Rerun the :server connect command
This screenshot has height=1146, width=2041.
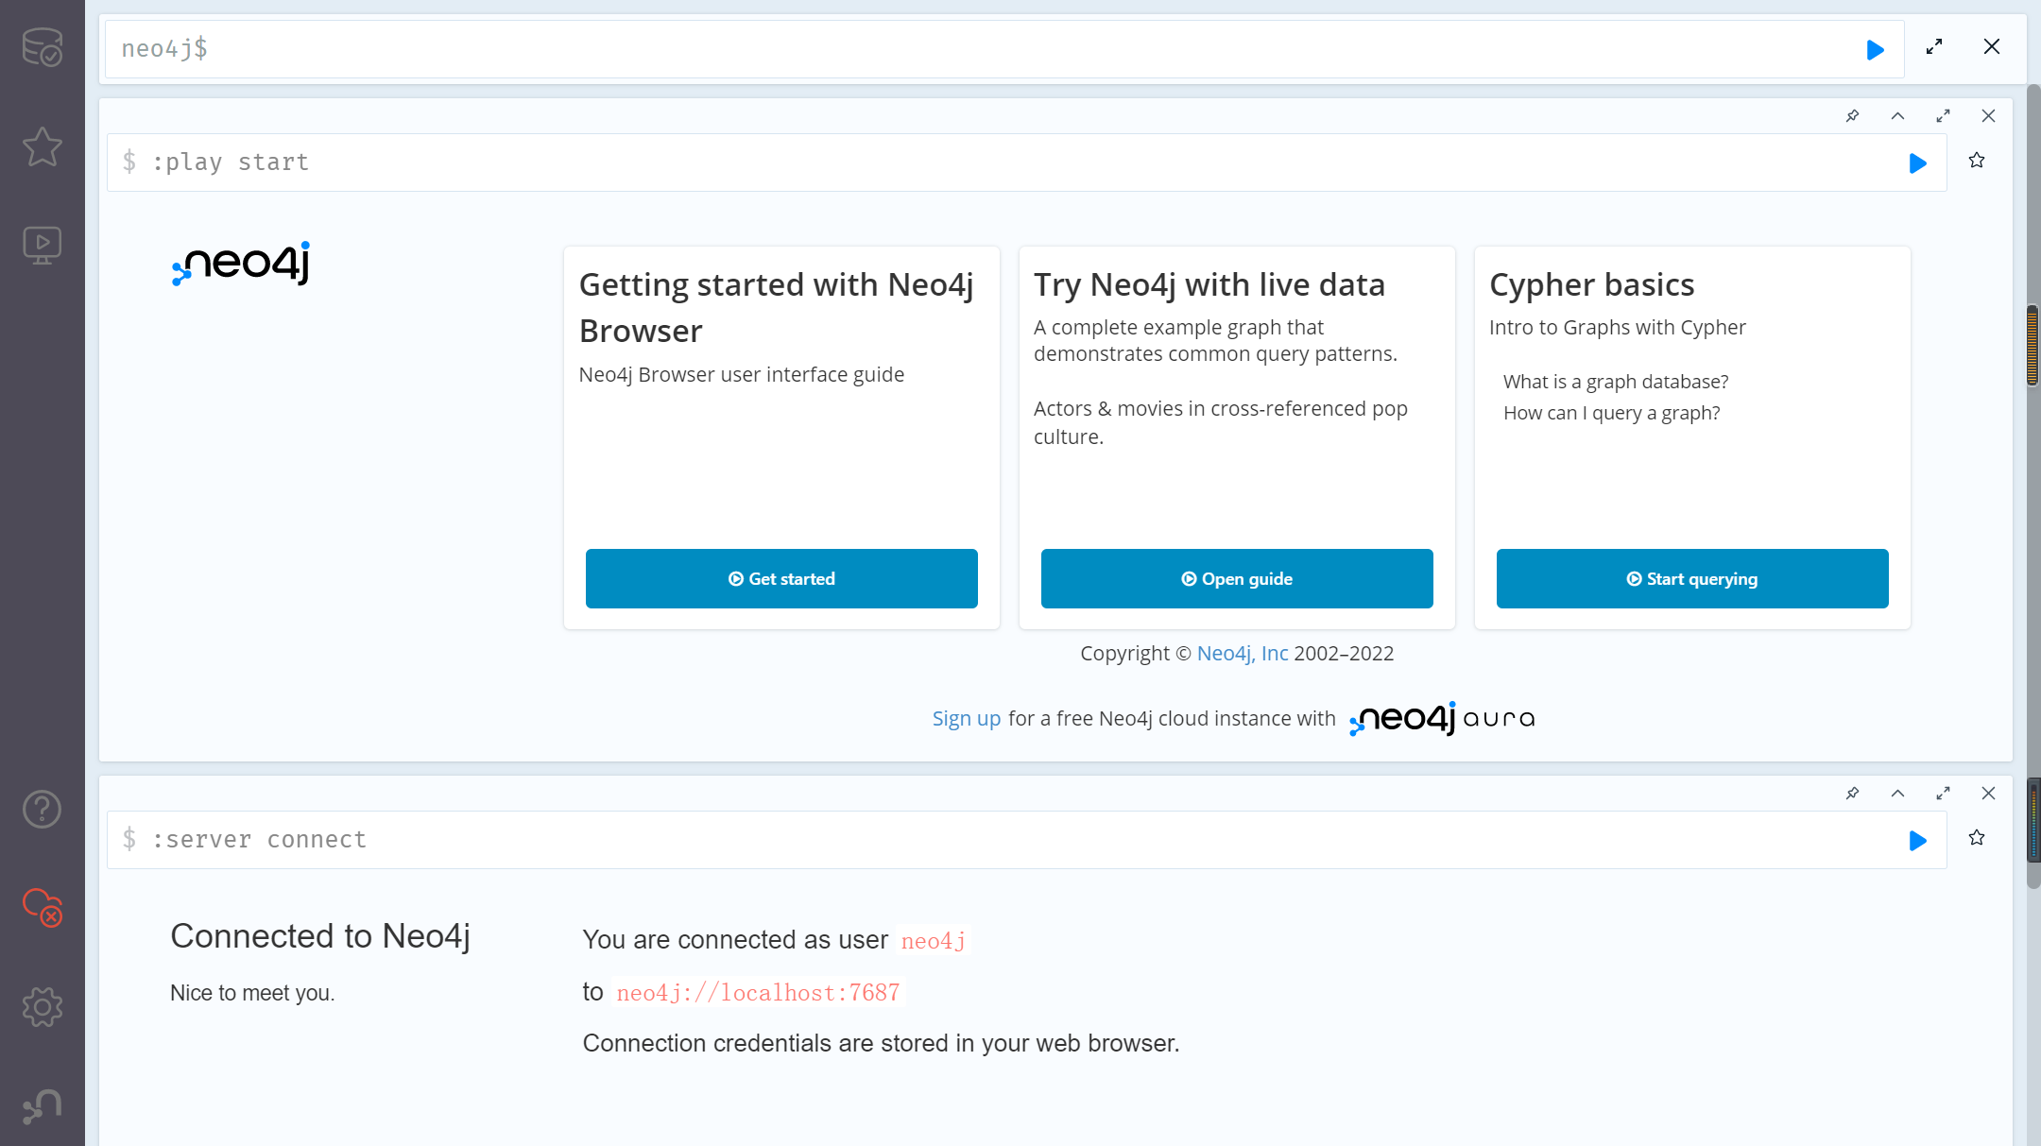point(1918,841)
